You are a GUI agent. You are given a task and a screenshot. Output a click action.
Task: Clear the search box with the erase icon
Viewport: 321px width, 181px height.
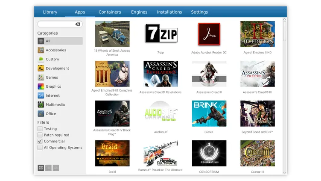pyautogui.click(x=78, y=24)
